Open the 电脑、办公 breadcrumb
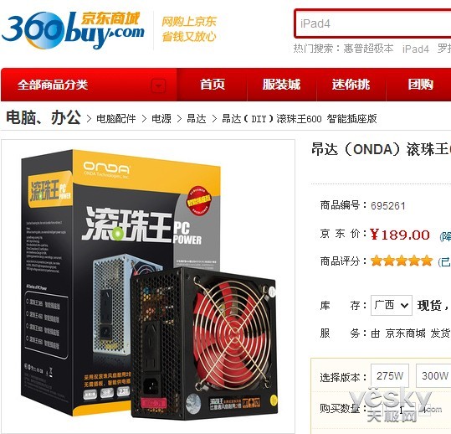This screenshot has width=451, height=434. (x=44, y=117)
